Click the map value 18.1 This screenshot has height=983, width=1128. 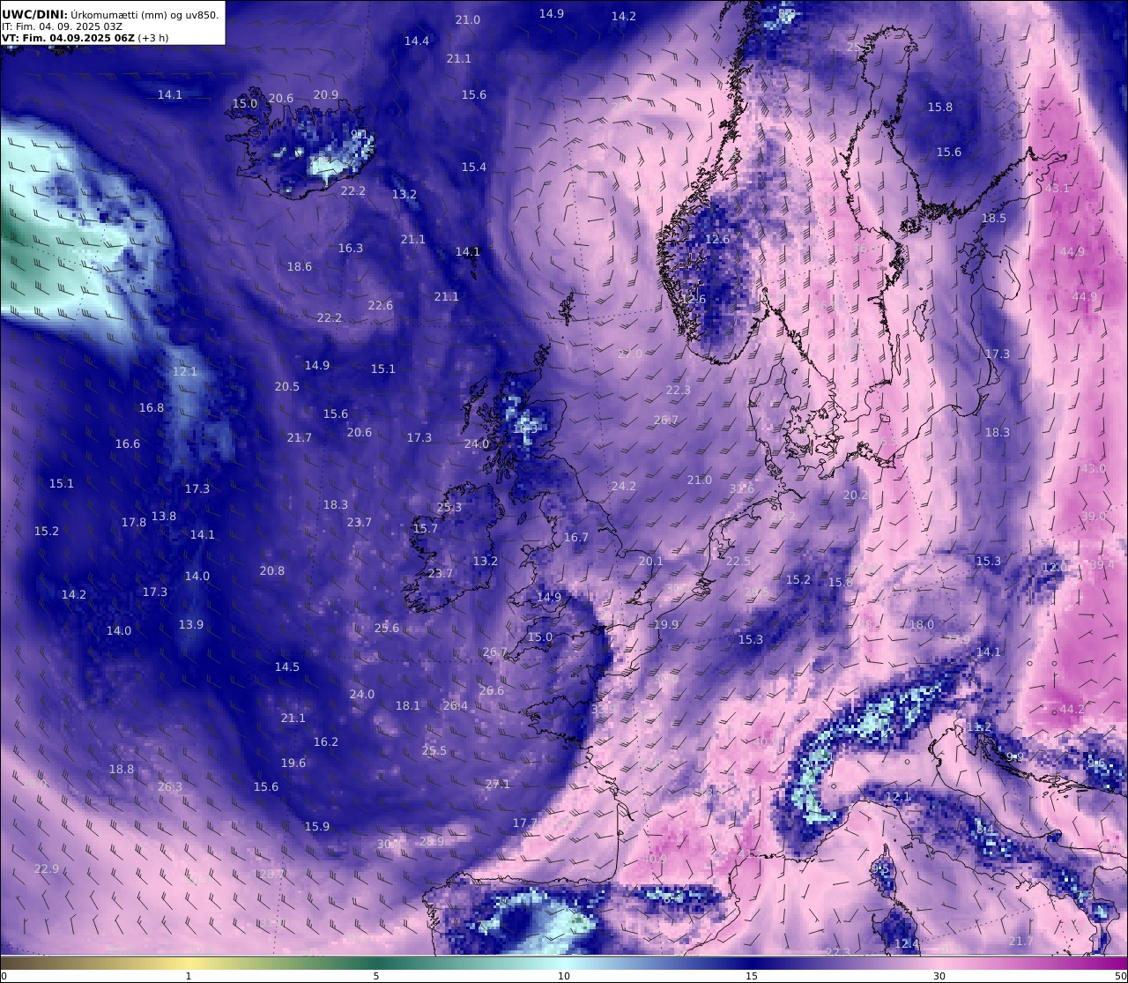[x=408, y=706]
